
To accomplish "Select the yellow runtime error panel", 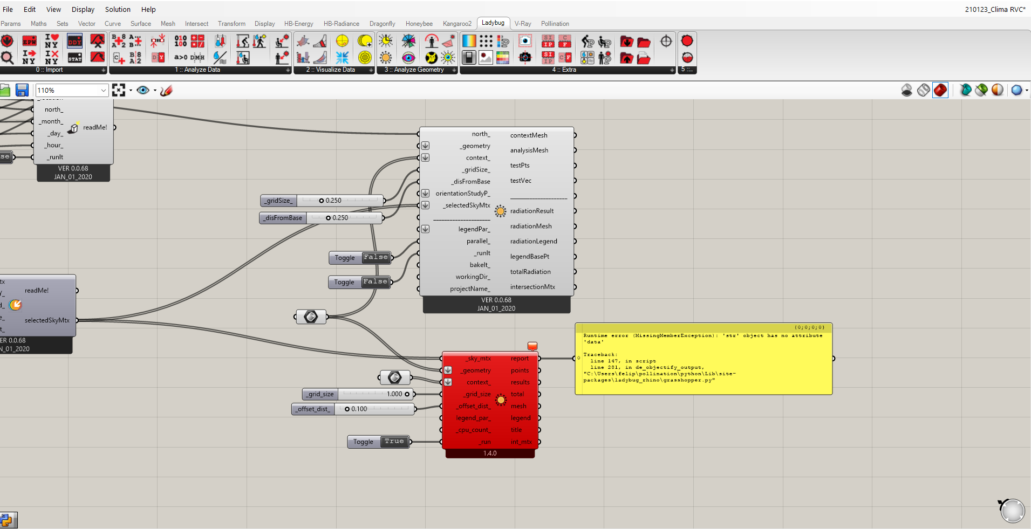I will [704, 359].
